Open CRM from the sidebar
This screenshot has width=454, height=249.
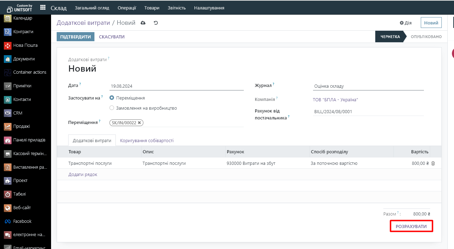(x=18, y=113)
